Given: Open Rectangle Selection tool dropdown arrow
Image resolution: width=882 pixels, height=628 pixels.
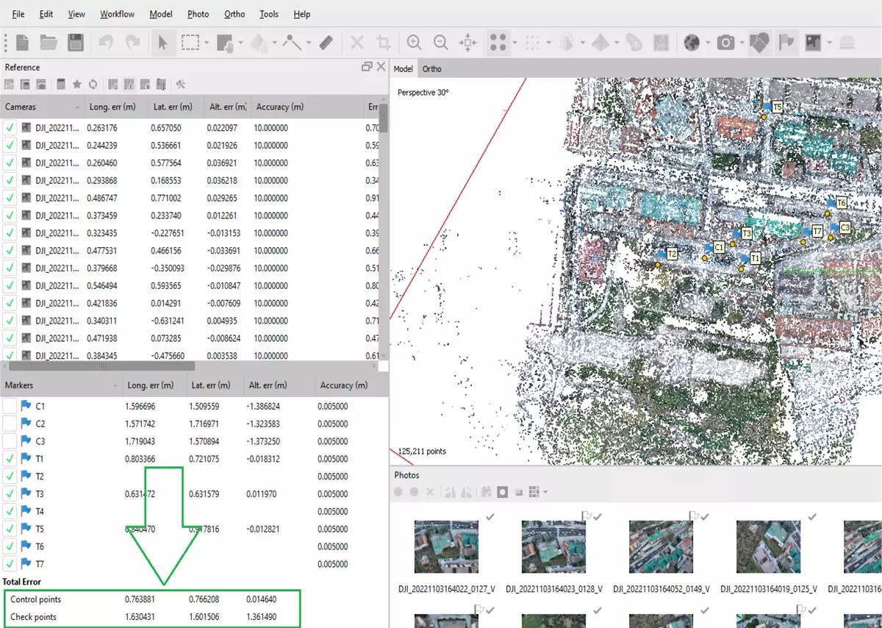Looking at the screenshot, I should (207, 43).
